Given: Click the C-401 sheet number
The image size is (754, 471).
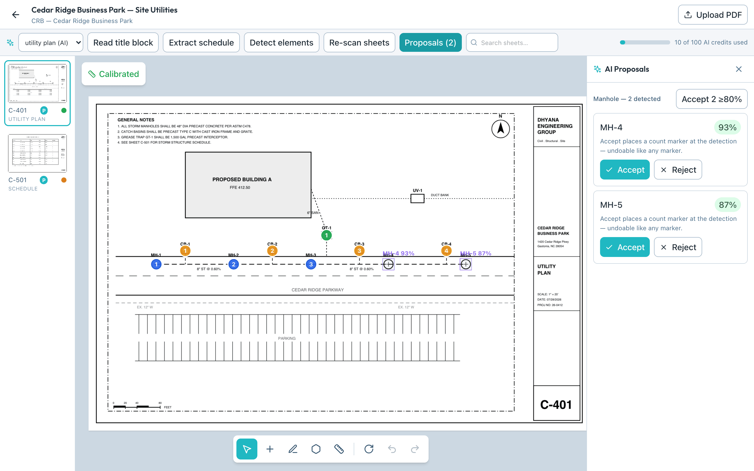Looking at the screenshot, I should [x=556, y=405].
